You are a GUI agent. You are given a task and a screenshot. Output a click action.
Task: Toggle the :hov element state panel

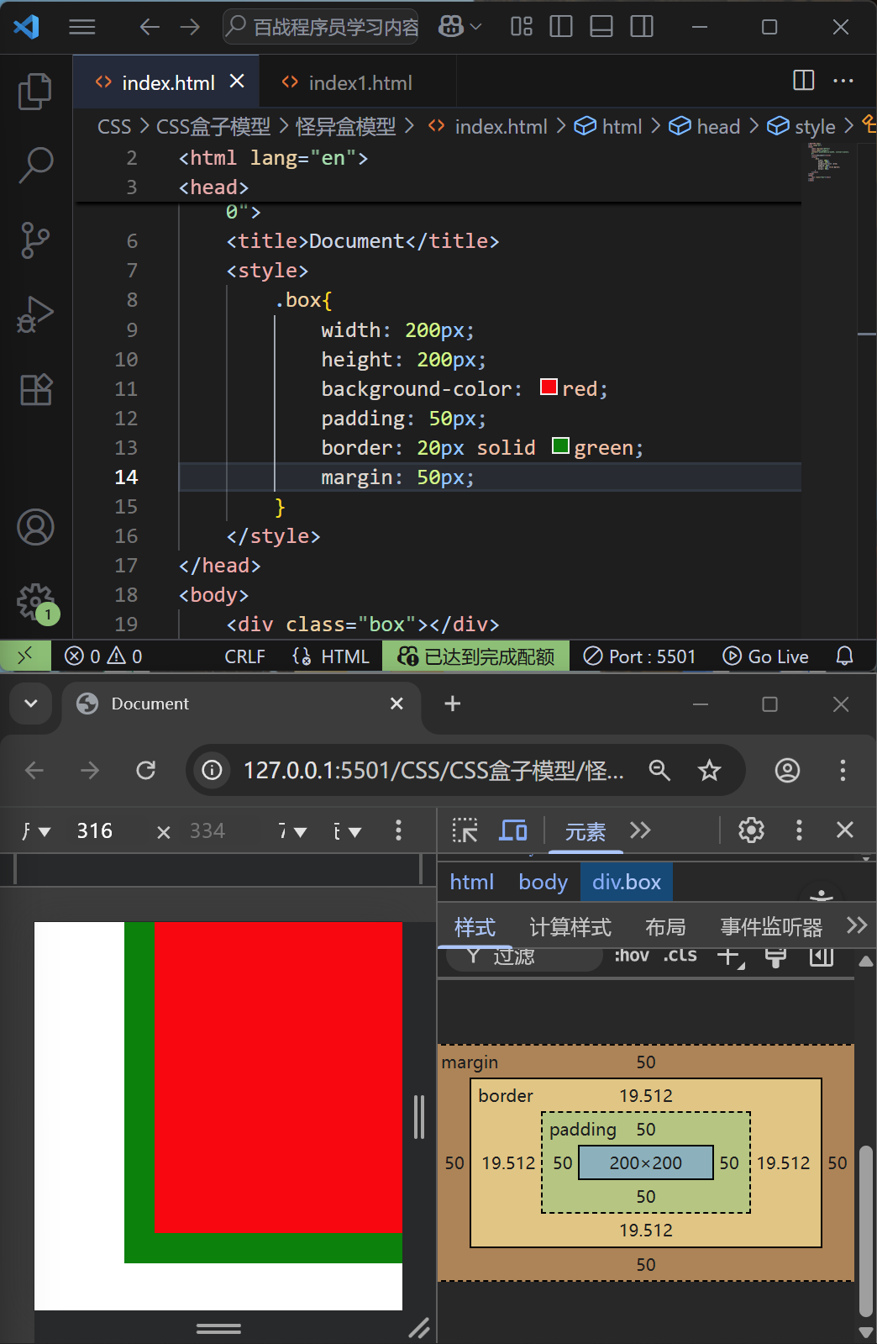pyautogui.click(x=632, y=956)
